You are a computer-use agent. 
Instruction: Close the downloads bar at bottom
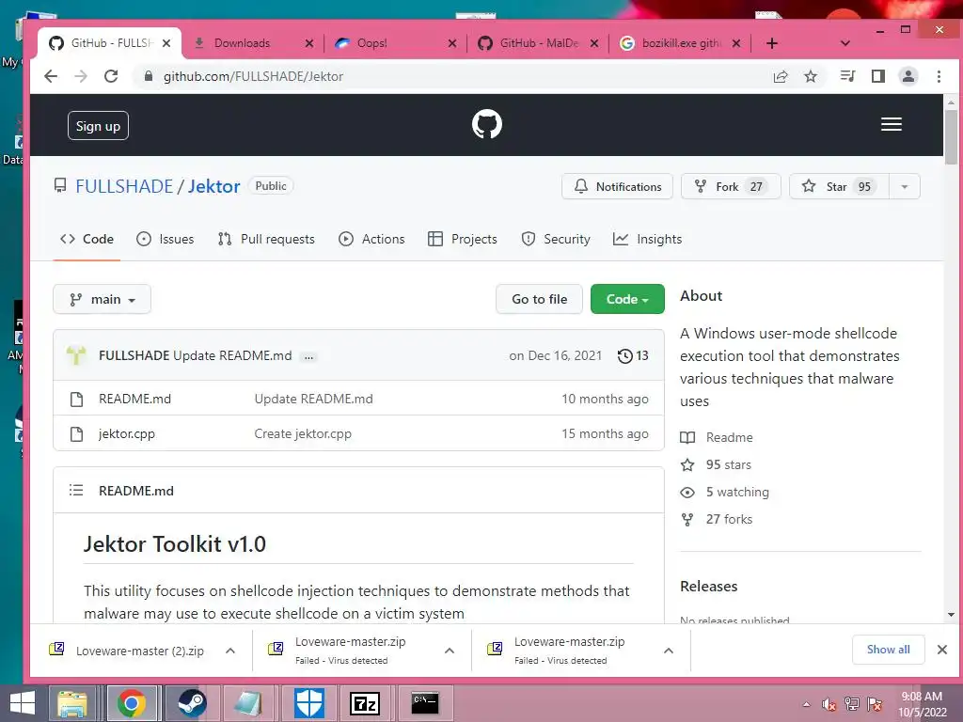pos(942,650)
